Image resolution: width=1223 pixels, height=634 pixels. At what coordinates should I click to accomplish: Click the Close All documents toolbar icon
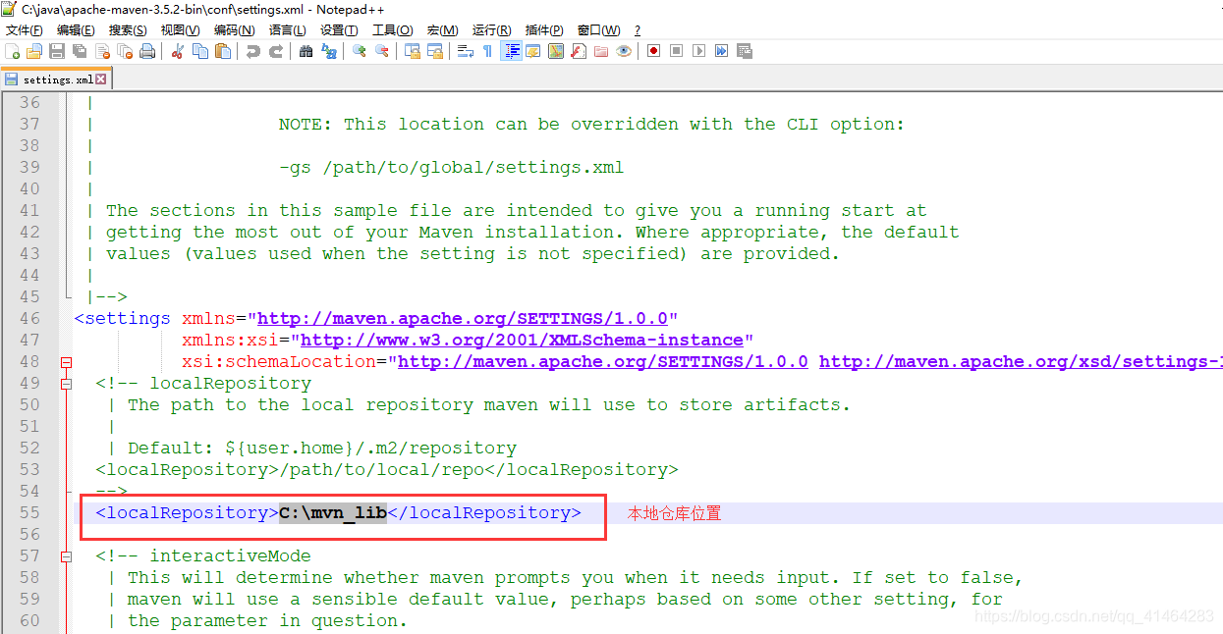pyautogui.click(x=125, y=51)
